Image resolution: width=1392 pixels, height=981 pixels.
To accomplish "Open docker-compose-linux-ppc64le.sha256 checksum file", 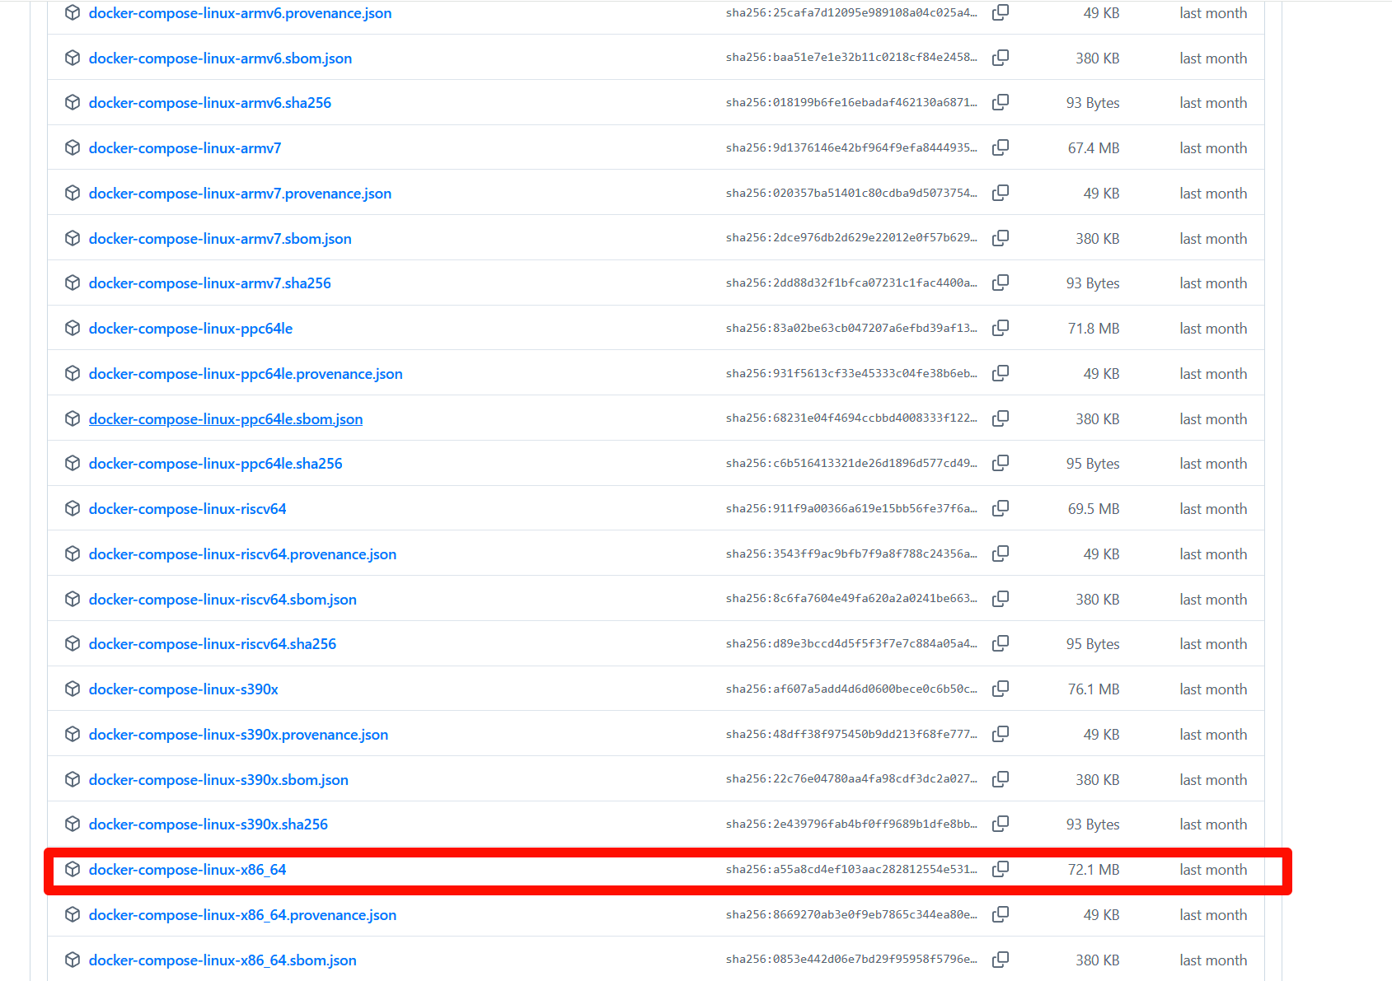I will [x=215, y=464].
